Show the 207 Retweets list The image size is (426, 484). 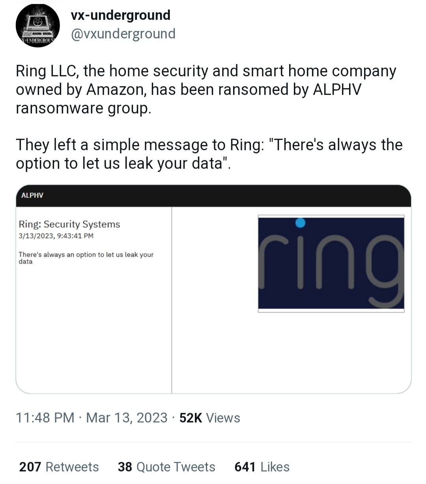[x=59, y=467]
